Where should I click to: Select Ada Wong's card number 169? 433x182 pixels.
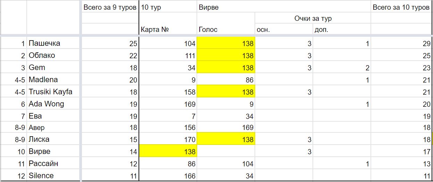point(168,104)
